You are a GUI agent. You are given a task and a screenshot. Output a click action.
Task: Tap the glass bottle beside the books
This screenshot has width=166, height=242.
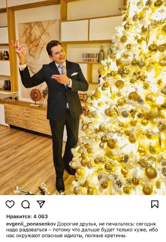click(x=101, y=54)
